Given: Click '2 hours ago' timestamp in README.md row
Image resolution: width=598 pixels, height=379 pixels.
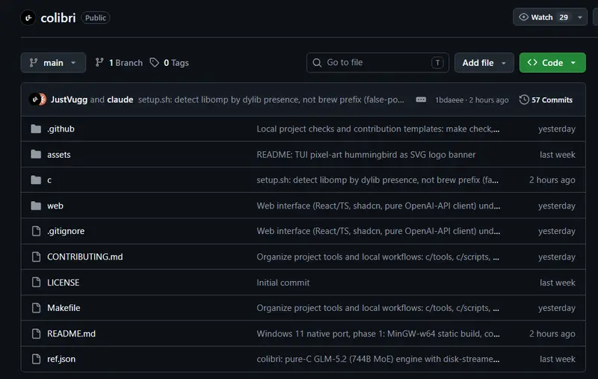Looking at the screenshot, I should tap(552, 333).
